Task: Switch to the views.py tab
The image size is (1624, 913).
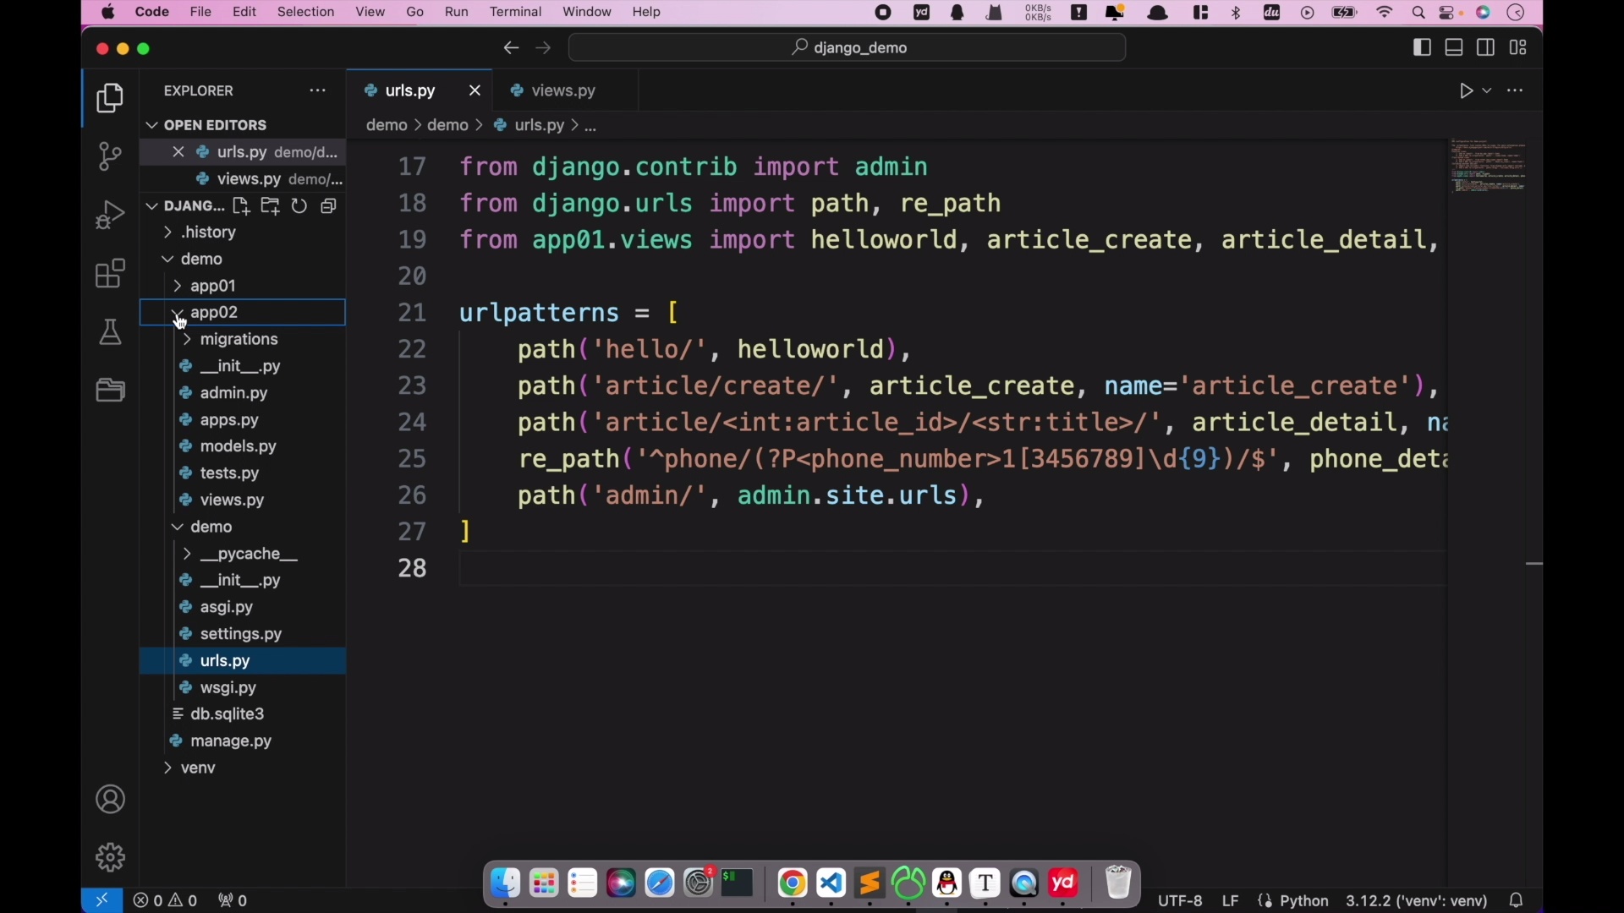Action: point(563,90)
